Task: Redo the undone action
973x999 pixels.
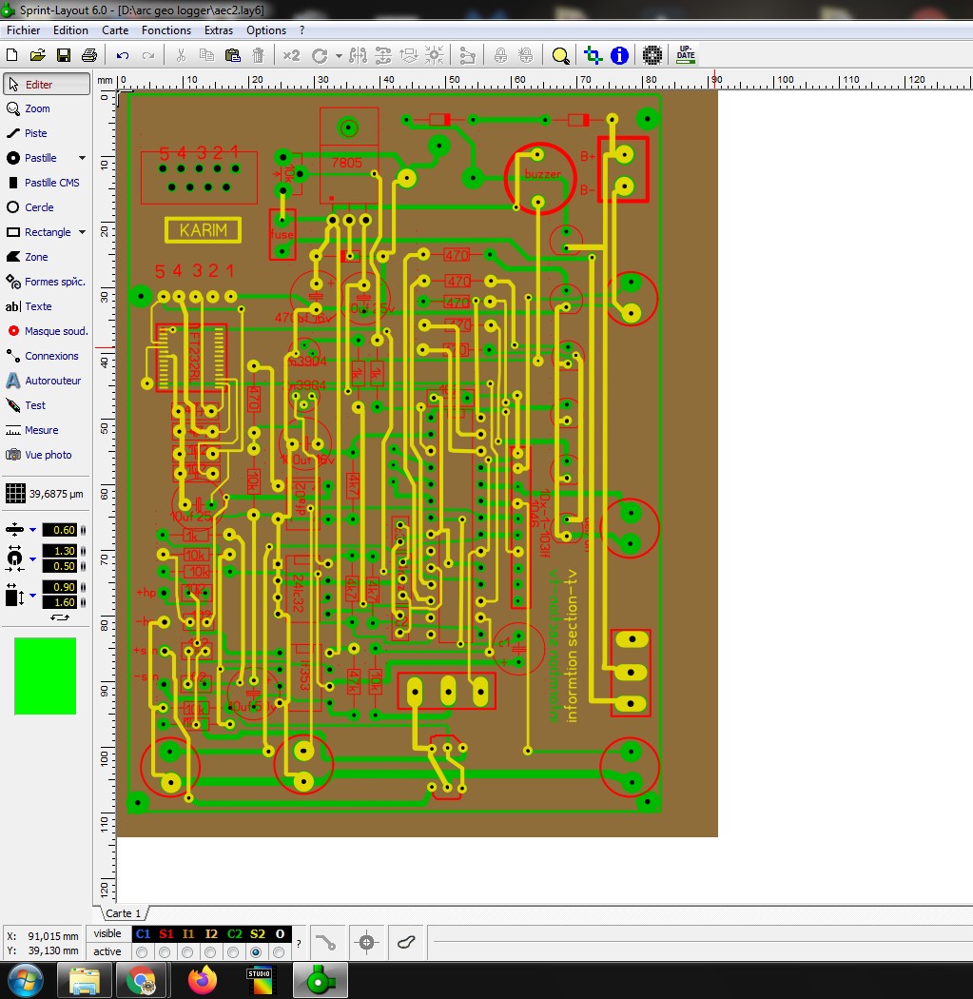Action: (x=148, y=55)
